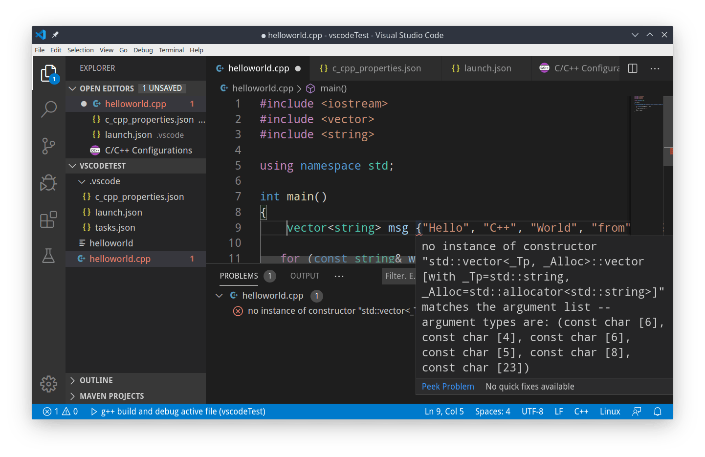The image size is (705, 457).
Task: Click the pin icon in title bar
Action: point(55,35)
